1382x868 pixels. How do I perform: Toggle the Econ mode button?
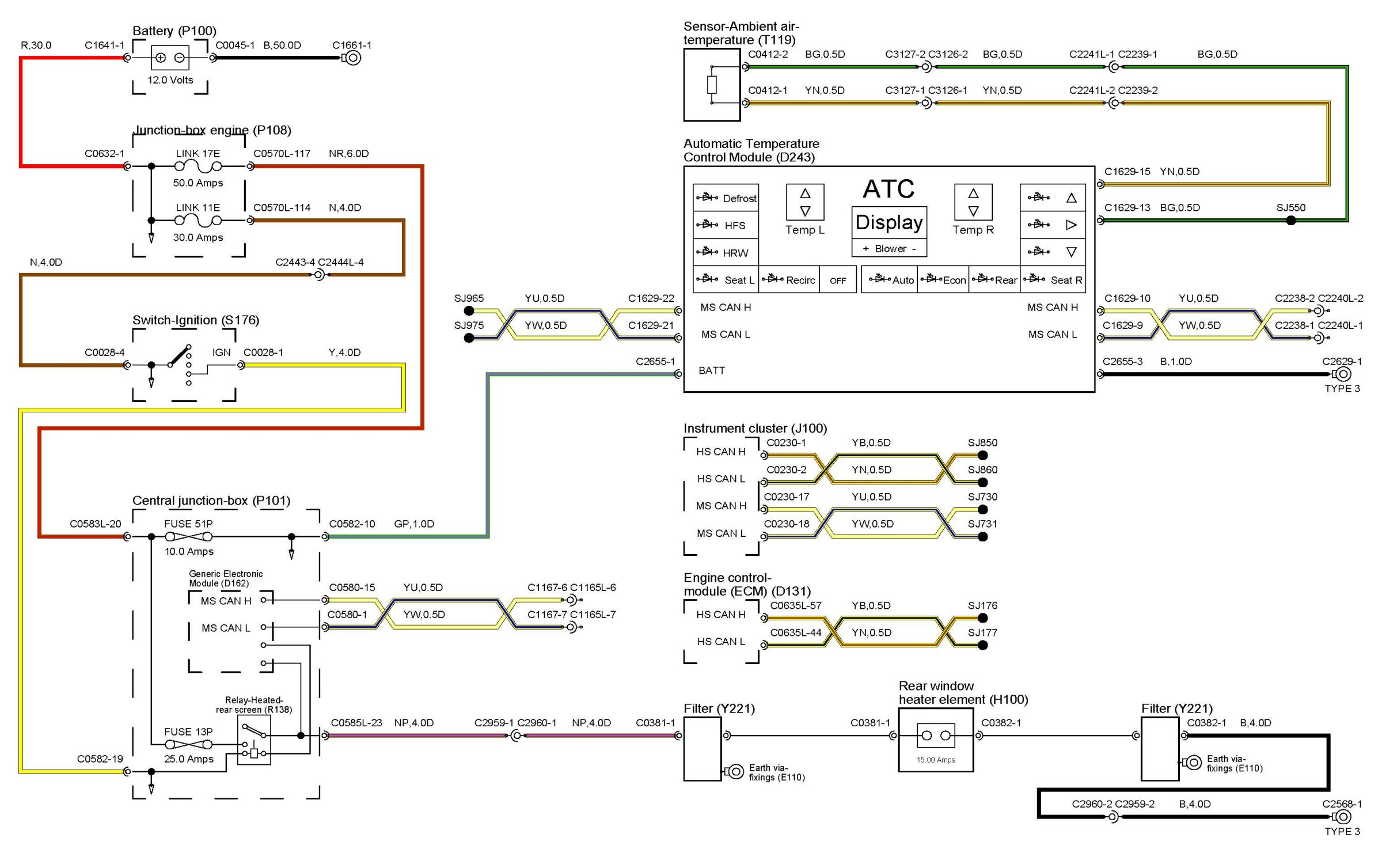(943, 280)
